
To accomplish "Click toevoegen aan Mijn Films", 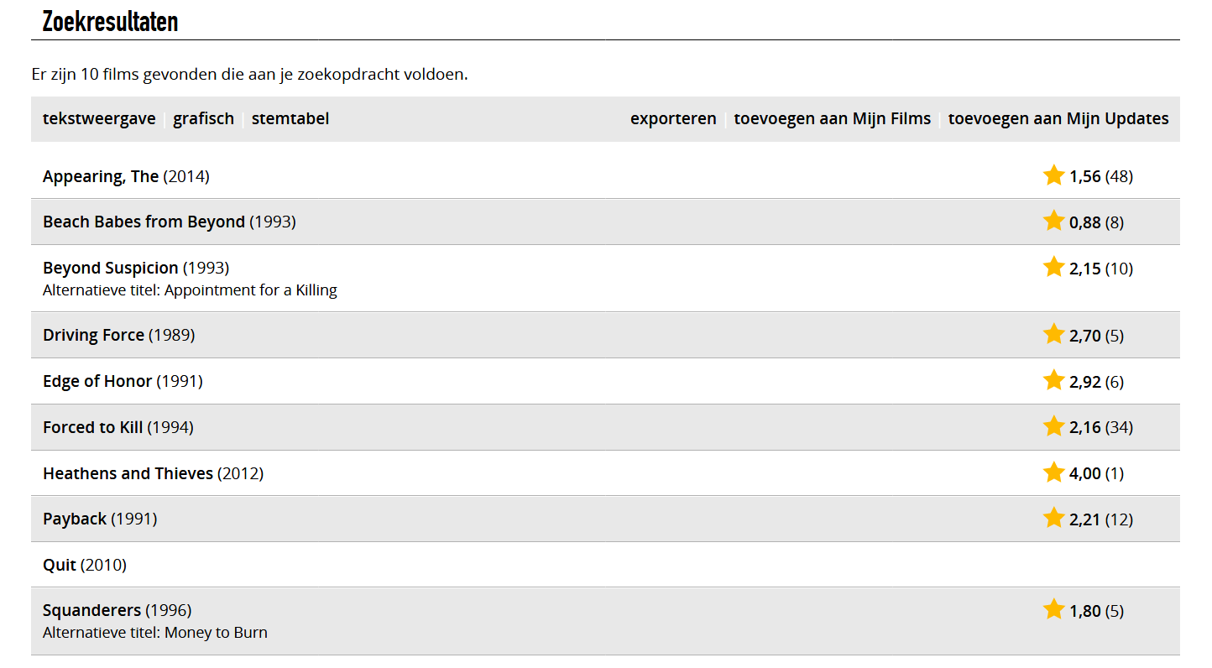I will pos(832,118).
